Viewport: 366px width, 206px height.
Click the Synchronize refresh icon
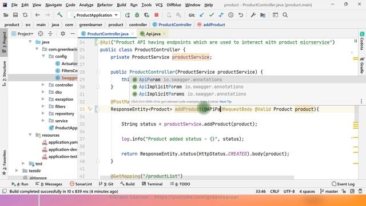point(25,15)
